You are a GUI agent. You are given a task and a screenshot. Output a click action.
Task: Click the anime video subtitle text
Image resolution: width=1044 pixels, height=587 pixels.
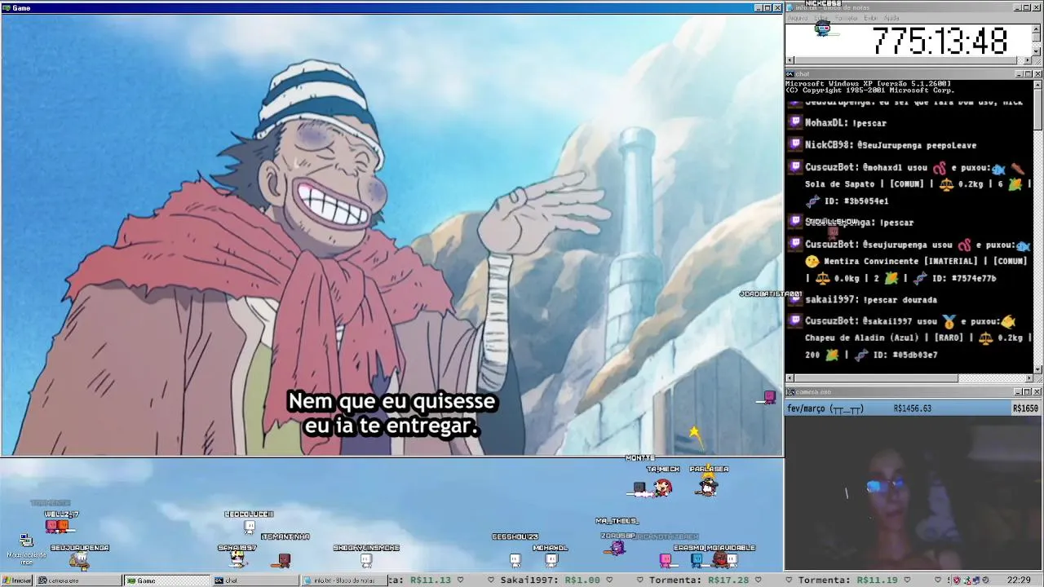[x=391, y=413]
